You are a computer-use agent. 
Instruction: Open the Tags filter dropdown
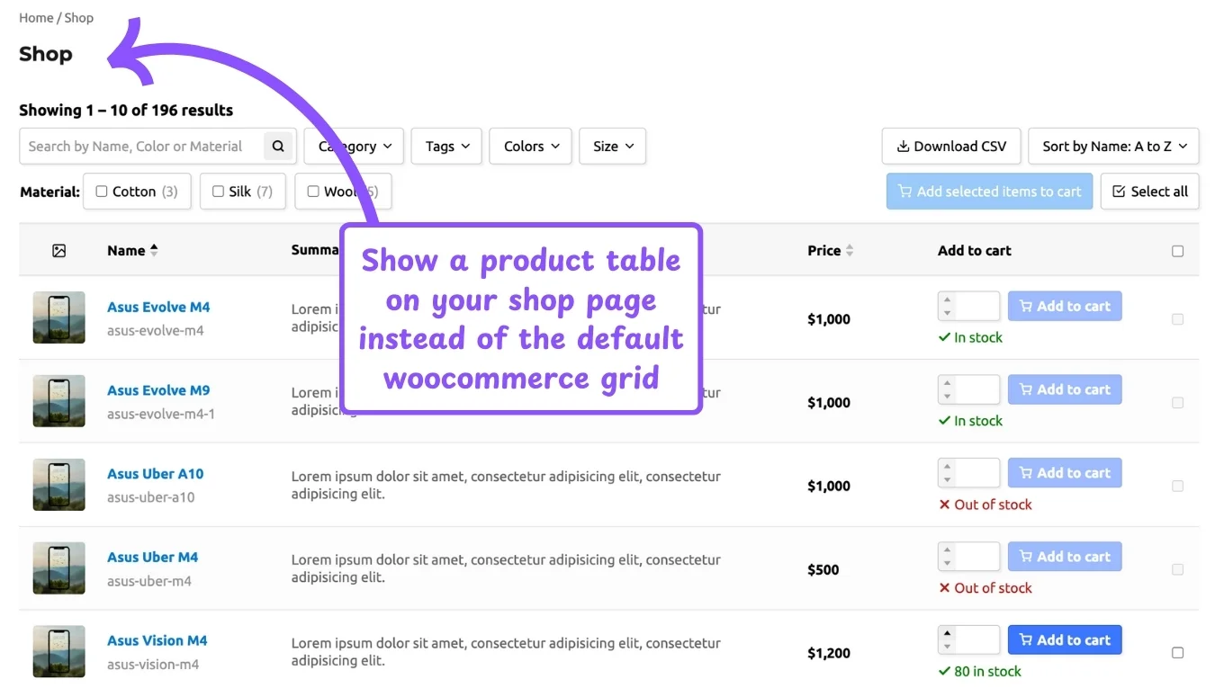pos(446,146)
